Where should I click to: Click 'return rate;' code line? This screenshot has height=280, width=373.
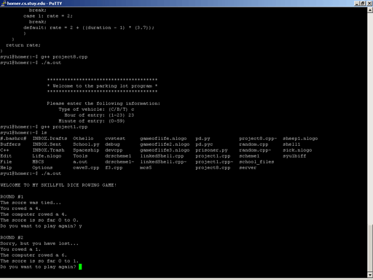pos(23,45)
